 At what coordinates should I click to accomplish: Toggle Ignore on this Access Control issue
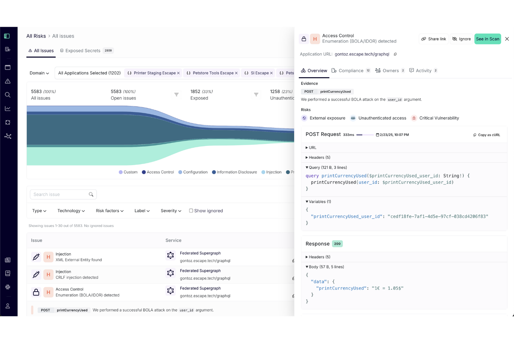462,39
